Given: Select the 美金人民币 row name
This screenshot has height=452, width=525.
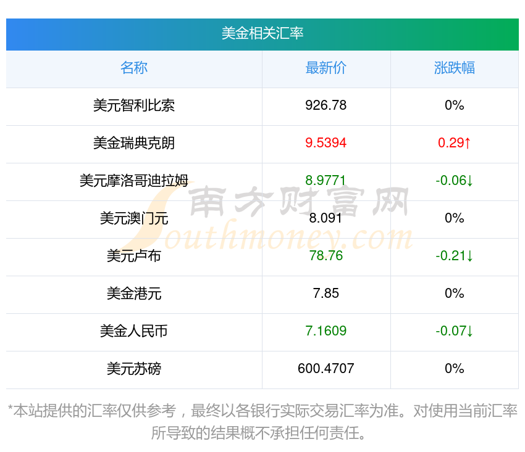Looking at the screenshot, I should pos(134,331).
